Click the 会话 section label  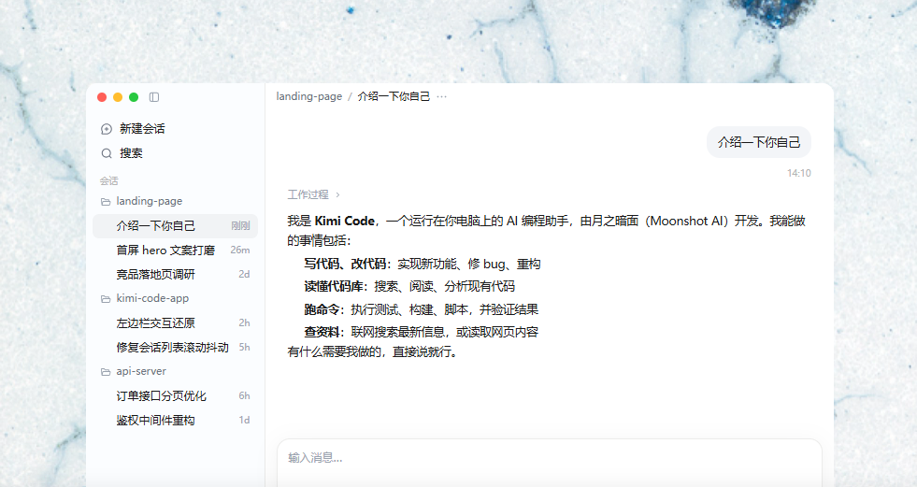pos(108,180)
